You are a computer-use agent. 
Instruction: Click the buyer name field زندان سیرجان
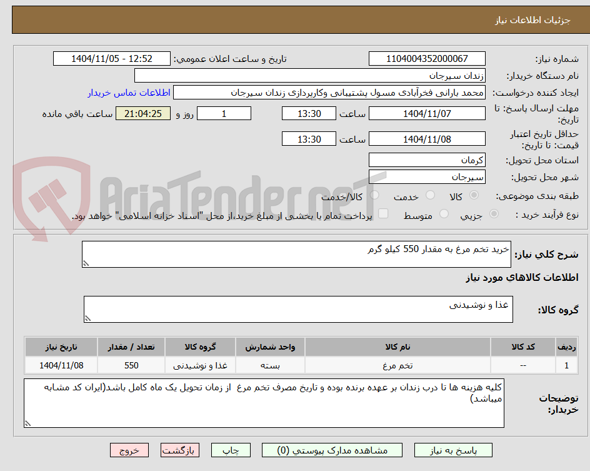(x=309, y=76)
